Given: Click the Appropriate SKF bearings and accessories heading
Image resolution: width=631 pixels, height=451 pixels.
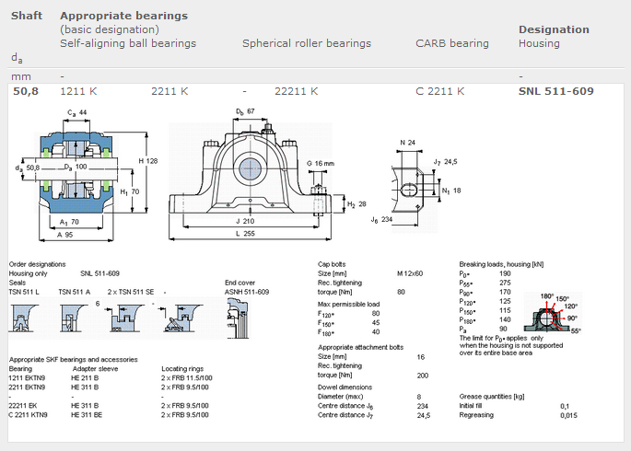Looking at the screenshot, I should click(74, 359).
